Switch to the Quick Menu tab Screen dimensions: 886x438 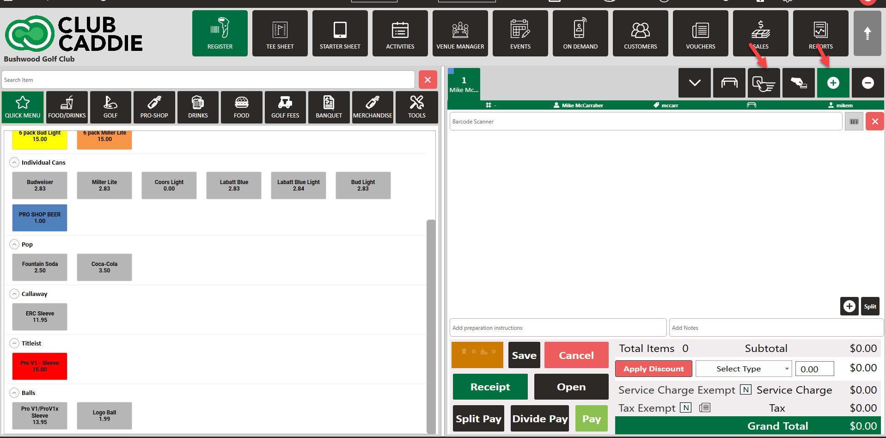point(23,107)
